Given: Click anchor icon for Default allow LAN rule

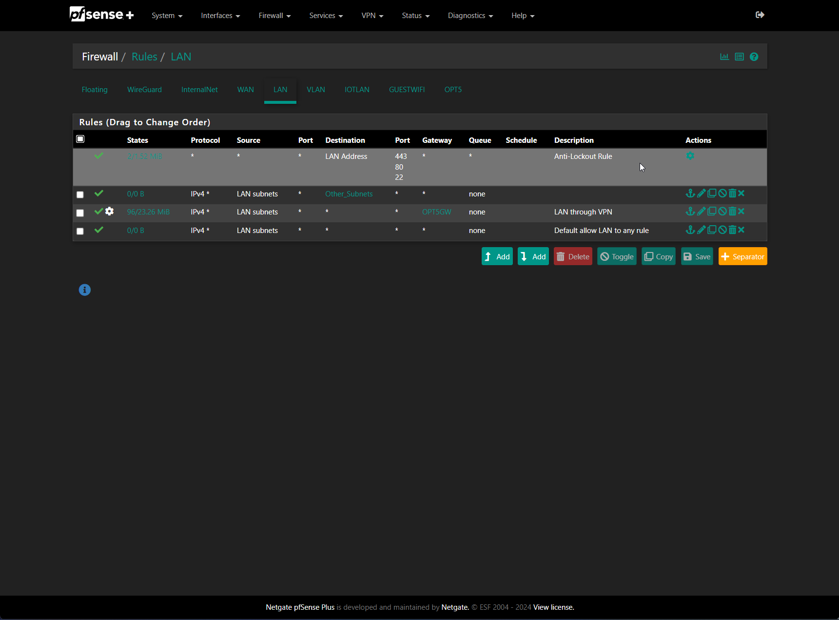Looking at the screenshot, I should (690, 230).
